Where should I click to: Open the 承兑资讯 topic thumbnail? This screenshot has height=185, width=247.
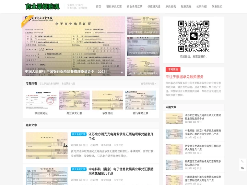(107, 100)
